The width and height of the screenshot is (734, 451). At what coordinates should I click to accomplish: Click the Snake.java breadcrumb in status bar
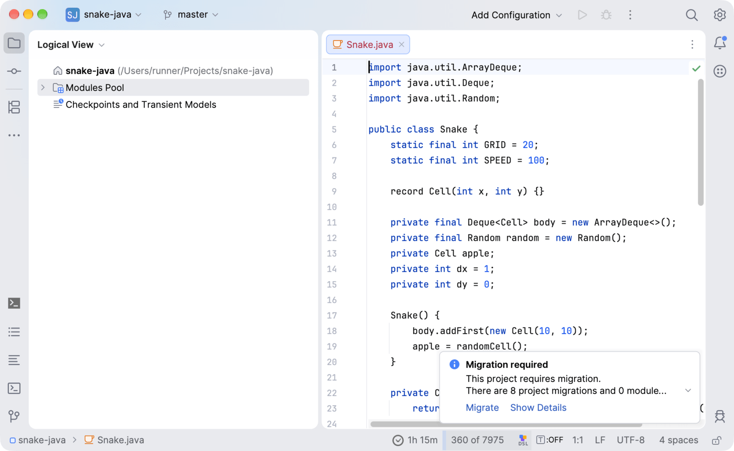tap(114, 440)
